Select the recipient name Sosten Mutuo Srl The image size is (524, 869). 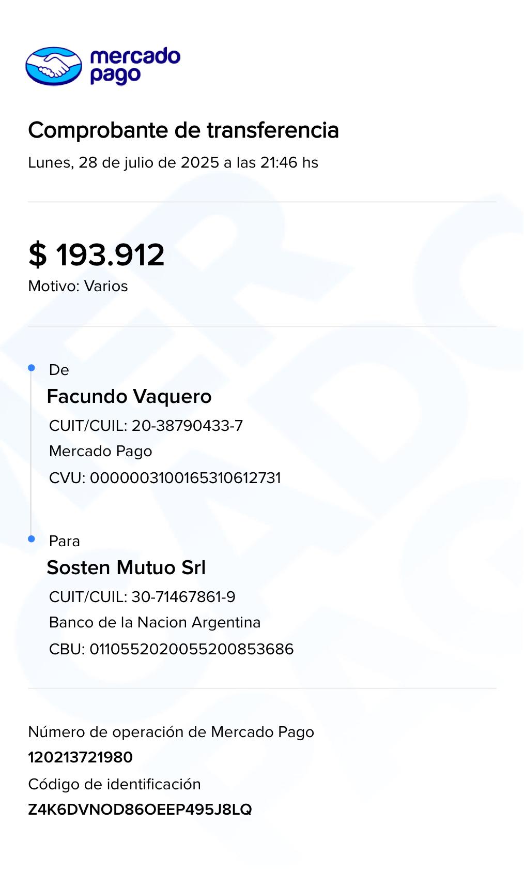[x=126, y=568]
